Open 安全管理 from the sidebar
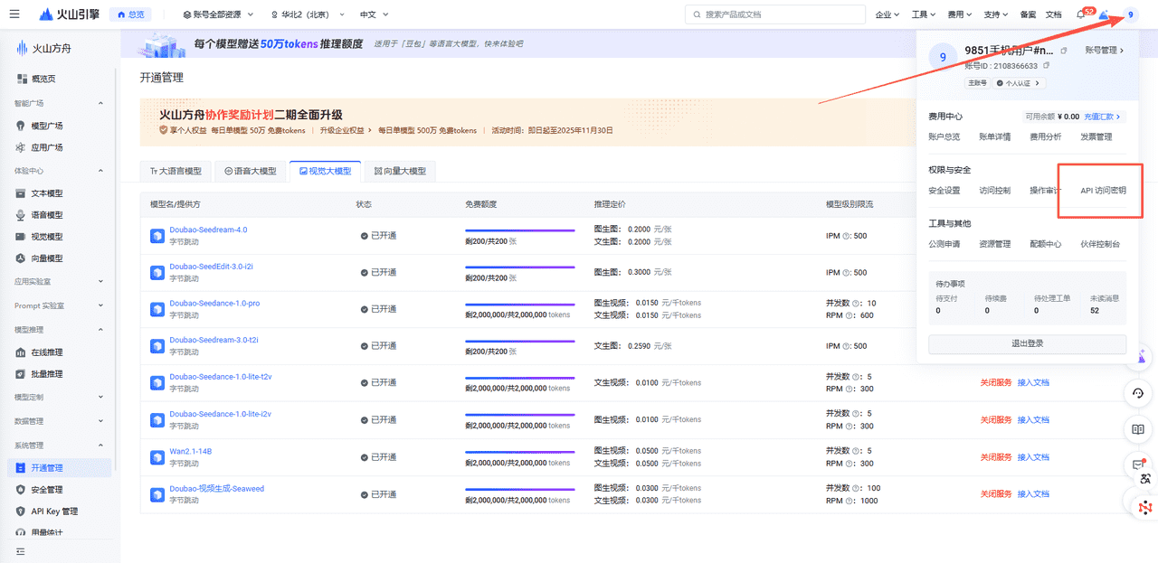The width and height of the screenshot is (1158, 563). pyautogui.click(x=48, y=488)
